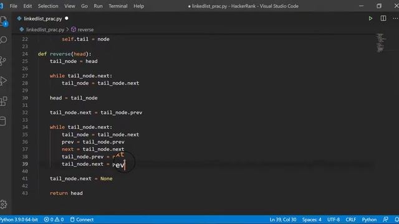Click 'self.tail = node' on line 22
Viewport: 399px width, 224px height.
coord(85,39)
